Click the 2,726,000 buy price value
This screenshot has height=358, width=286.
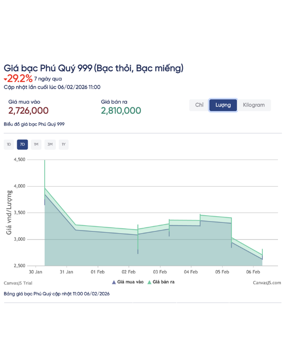point(29,111)
